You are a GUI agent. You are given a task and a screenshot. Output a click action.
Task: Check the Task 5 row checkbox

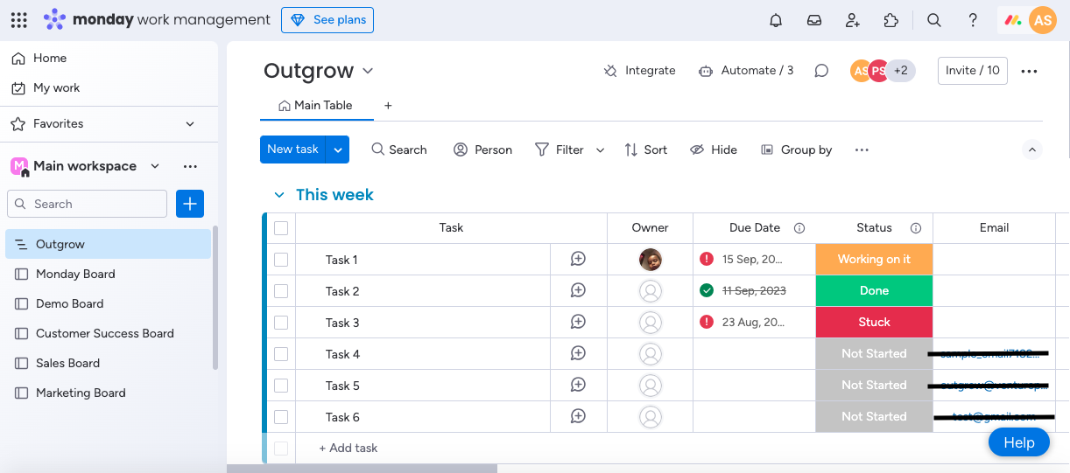[x=281, y=386]
